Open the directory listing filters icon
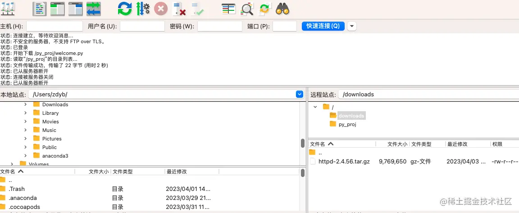This screenshot has height=213, width=519. [x=228, y=9]
